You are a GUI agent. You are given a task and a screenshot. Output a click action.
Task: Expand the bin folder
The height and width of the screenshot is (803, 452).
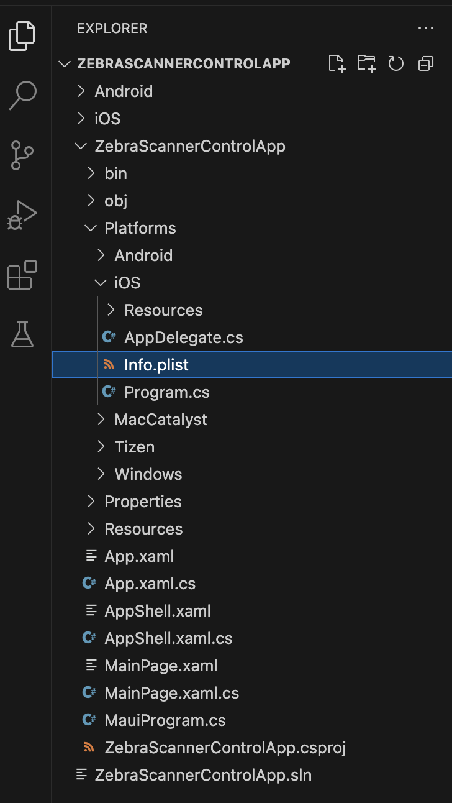(x=115, y=173)
